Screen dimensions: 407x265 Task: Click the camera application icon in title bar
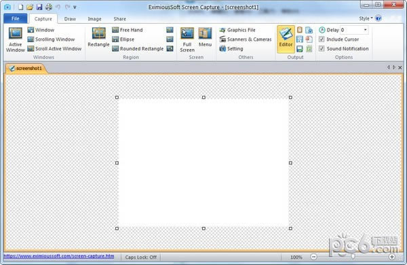(7, 7)
